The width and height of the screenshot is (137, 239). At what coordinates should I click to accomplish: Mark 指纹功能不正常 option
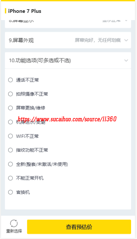[x=11, y=150]
